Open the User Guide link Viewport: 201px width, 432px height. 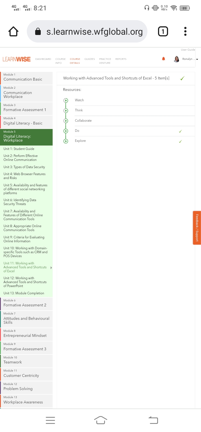(x=188, y=50)
